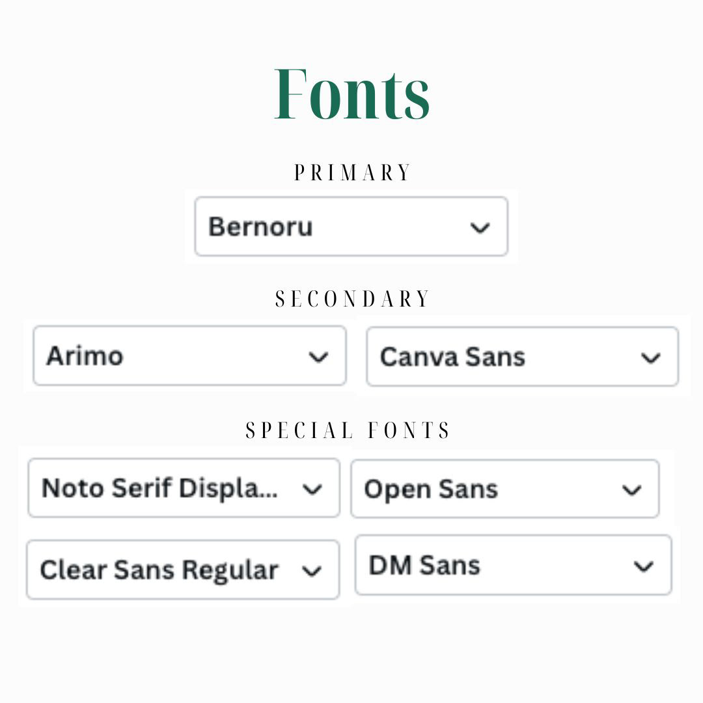Click the PRIMARY section label
The width and height of the screenshot is (703, 703).
point(352,172)
